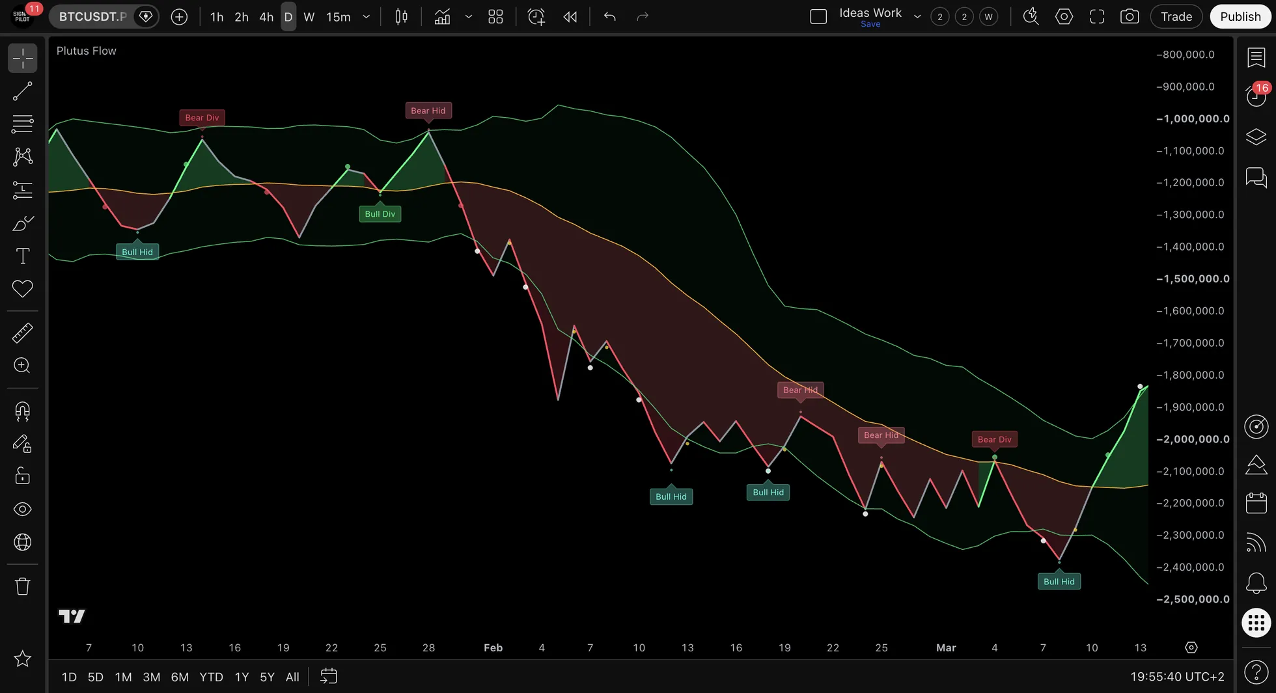Open chart settings hexagon icon

[1064, 17]
